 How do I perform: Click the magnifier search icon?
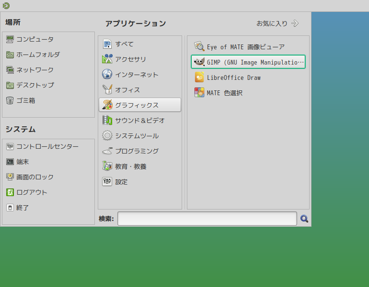coord(304,219)
